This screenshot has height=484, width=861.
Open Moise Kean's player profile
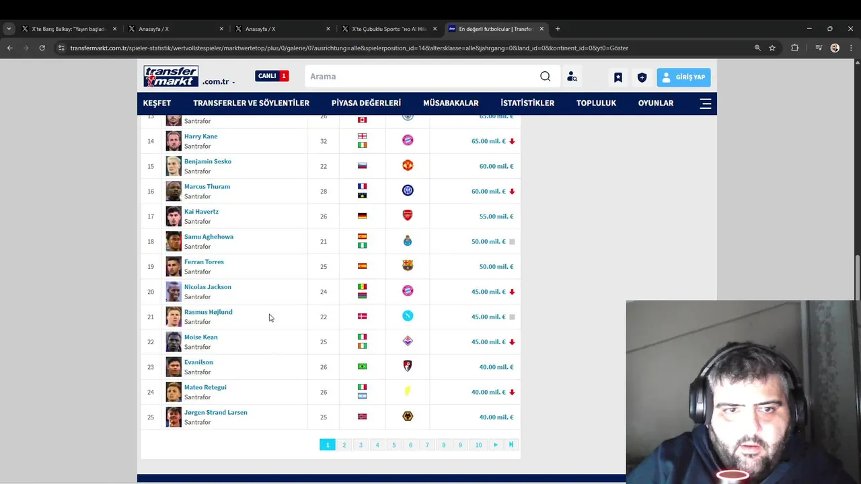[200, 337]
